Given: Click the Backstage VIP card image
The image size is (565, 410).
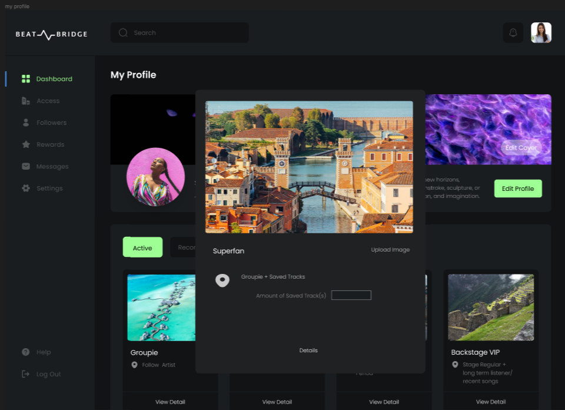Looking at the screenshot, I should pos(491,307).
